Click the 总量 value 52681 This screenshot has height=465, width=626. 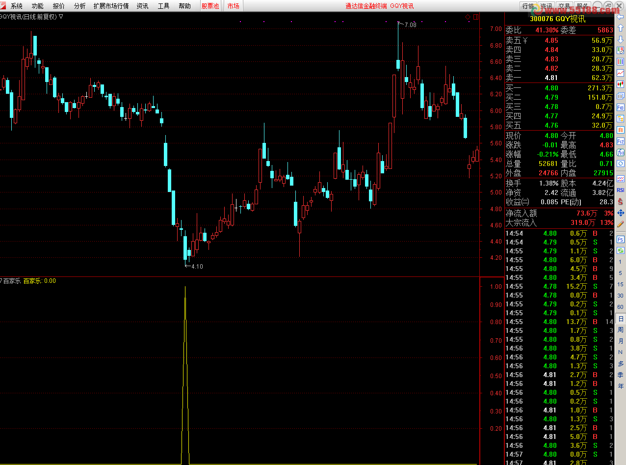point(548,164)
